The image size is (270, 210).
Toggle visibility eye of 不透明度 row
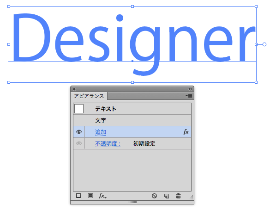(x=79, y=143)
